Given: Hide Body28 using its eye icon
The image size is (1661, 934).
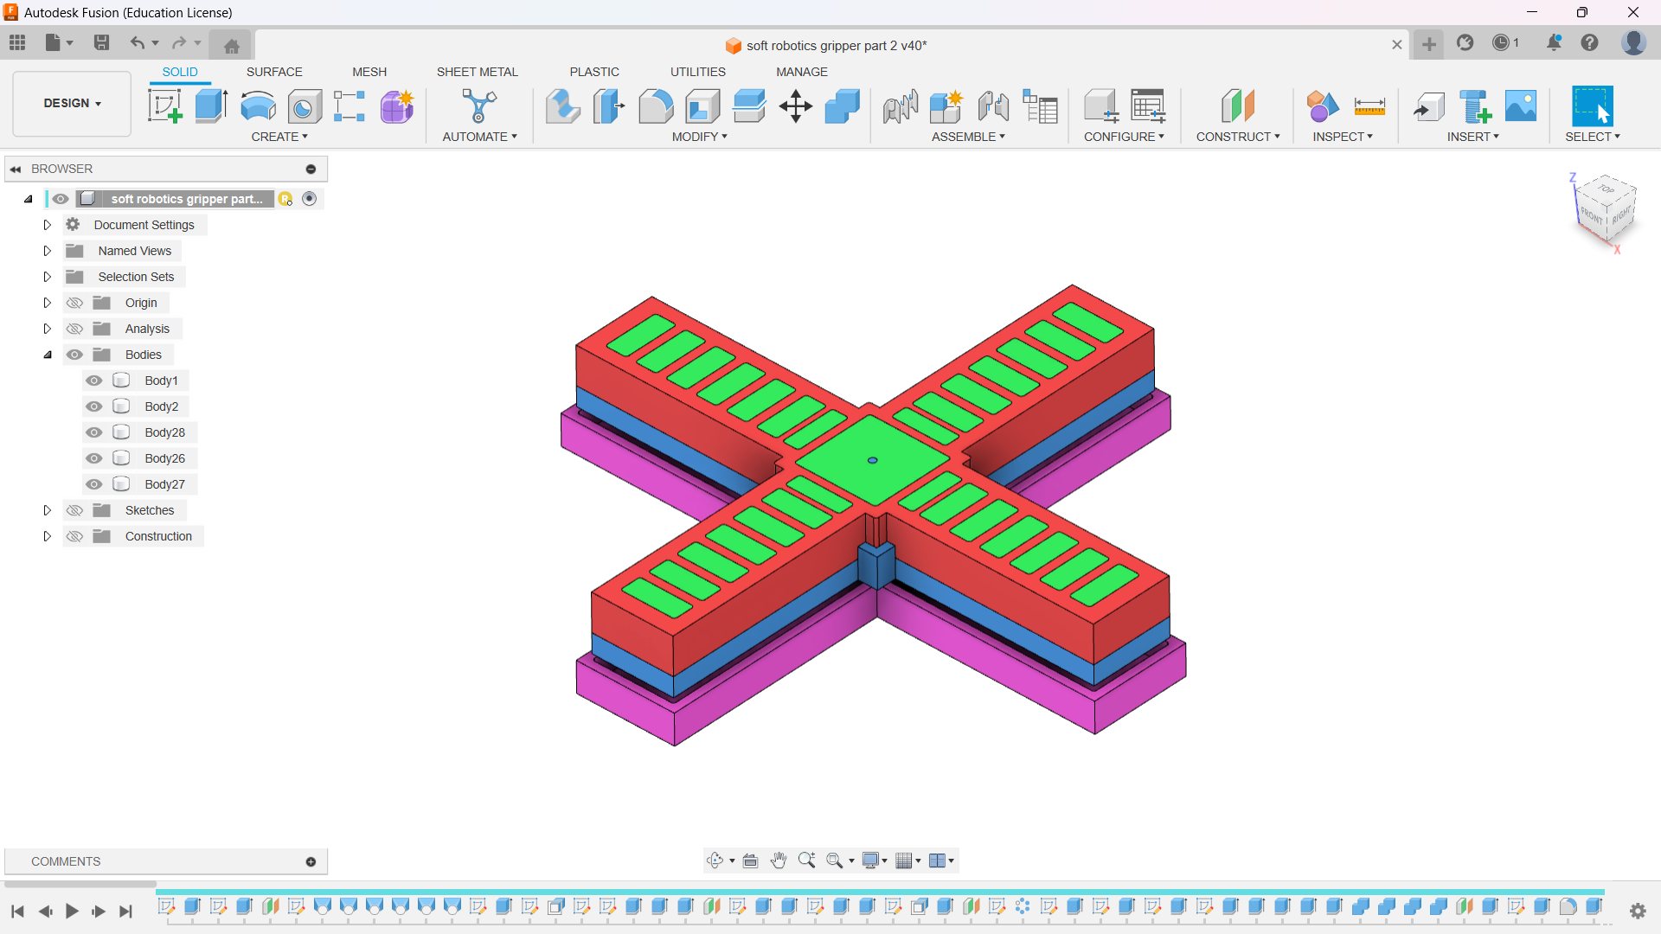Looking at the screenshot, I should click(x=94, y=432).
